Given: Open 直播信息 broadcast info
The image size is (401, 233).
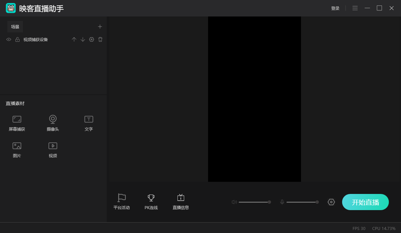Looking at the screenshot, I should [181, 202].
